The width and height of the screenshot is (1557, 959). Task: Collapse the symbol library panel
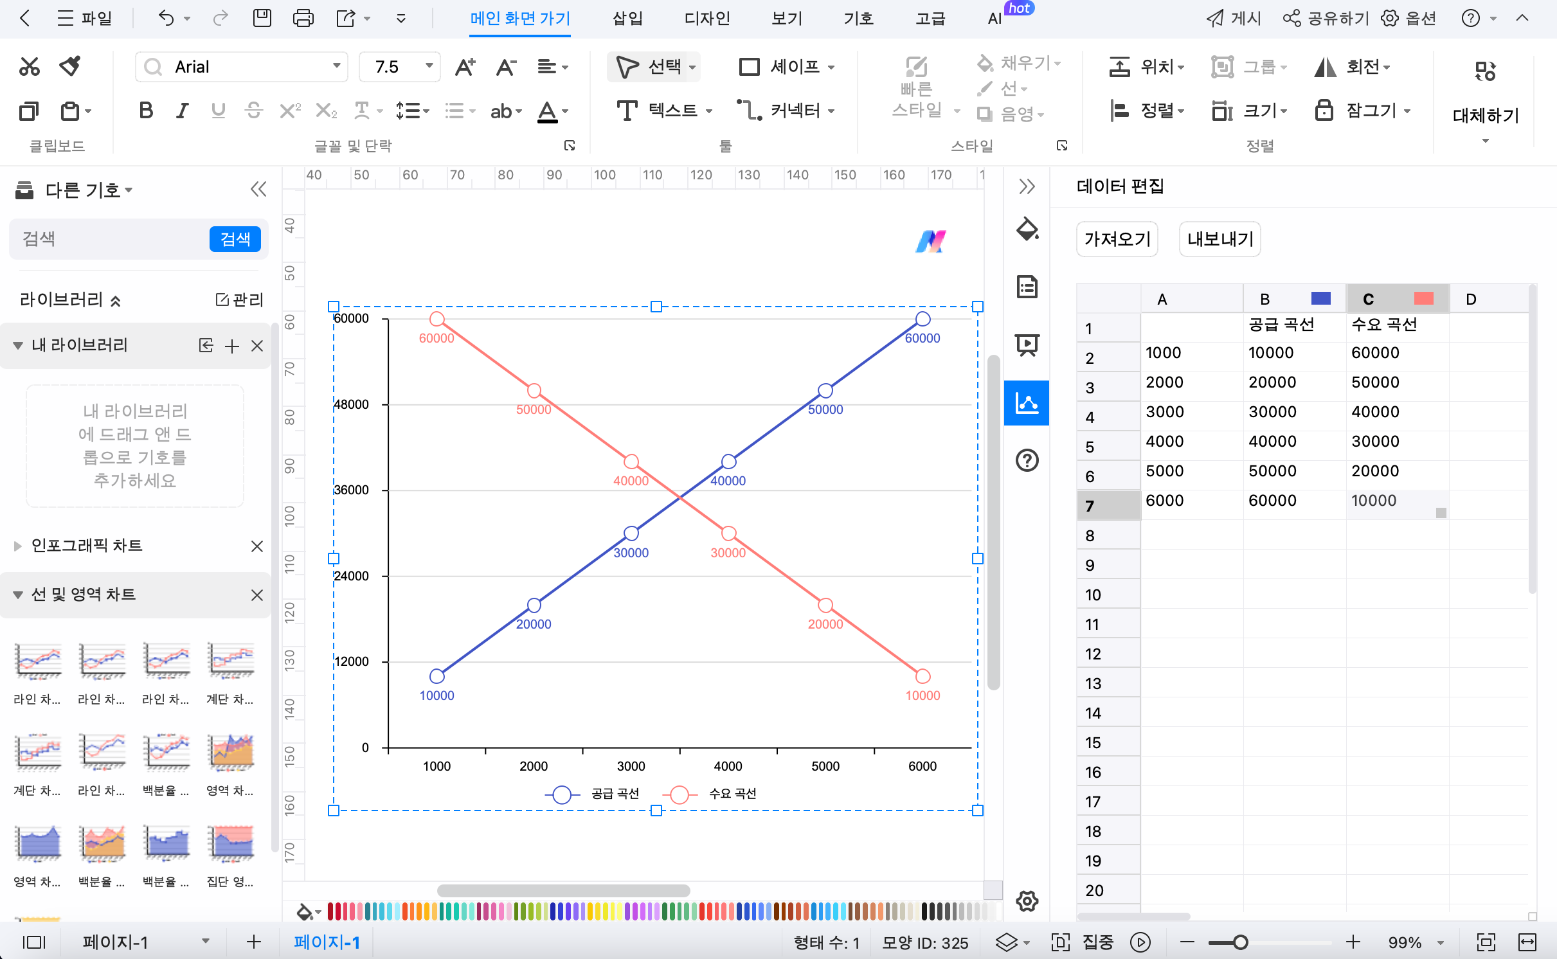(x=258, y=190)
